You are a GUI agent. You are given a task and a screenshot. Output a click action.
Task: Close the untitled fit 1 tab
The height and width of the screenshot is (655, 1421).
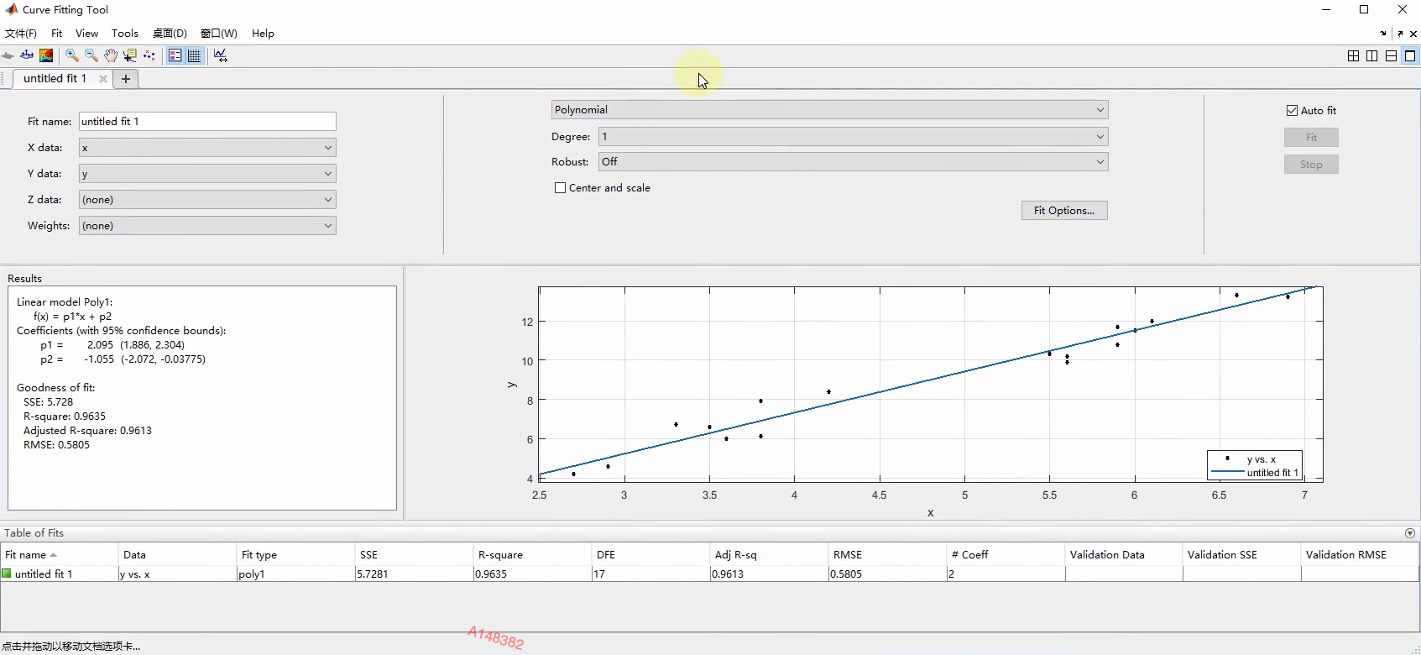click(103, 79)
